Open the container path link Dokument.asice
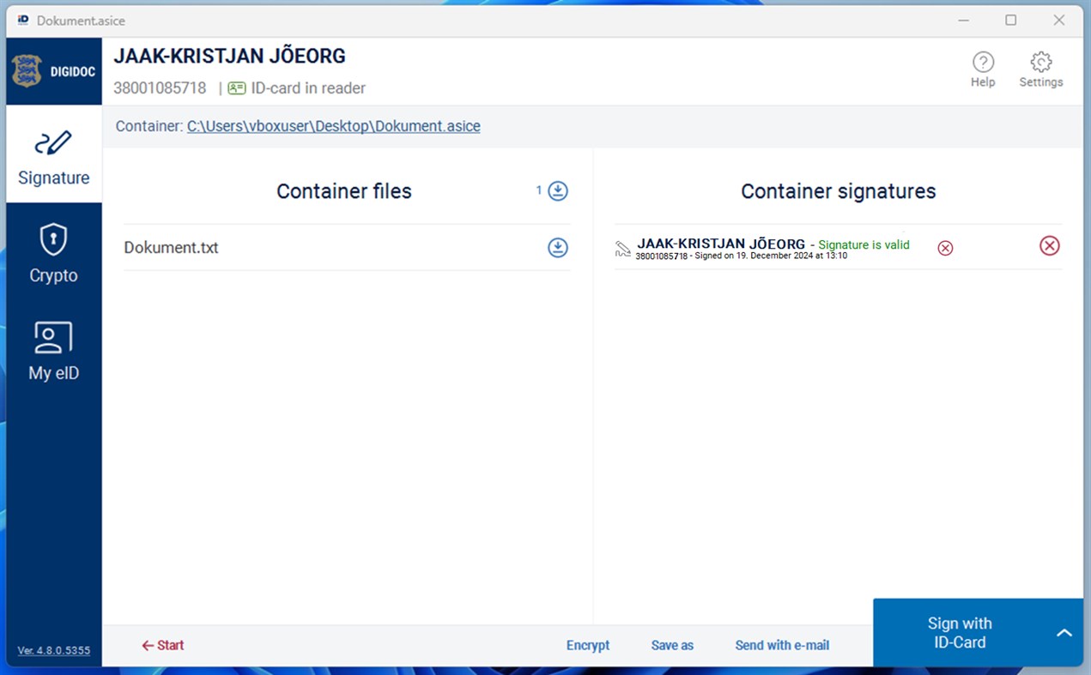Viewport: 1091px width, 675px height. [x=333, y=126]
